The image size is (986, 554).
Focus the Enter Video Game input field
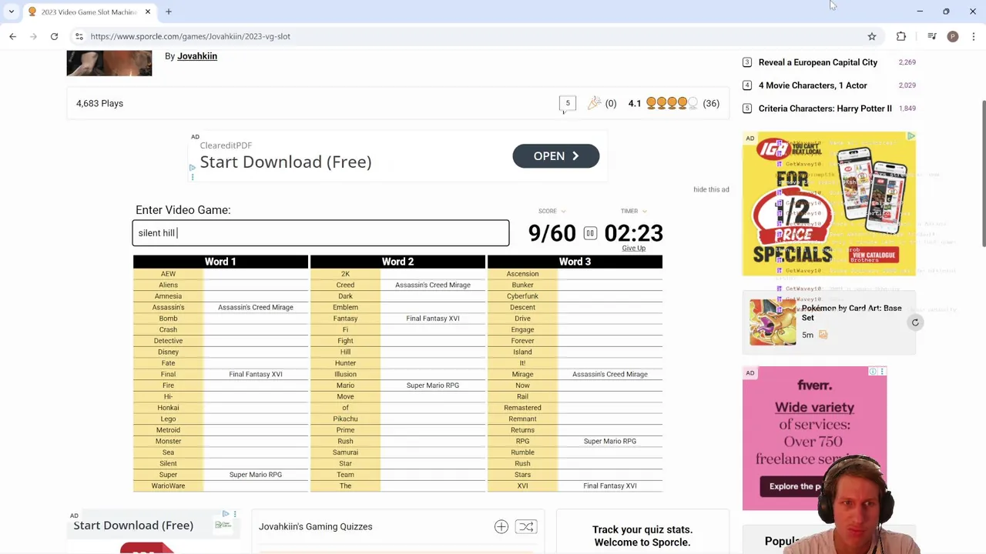(x=320, y=233)
